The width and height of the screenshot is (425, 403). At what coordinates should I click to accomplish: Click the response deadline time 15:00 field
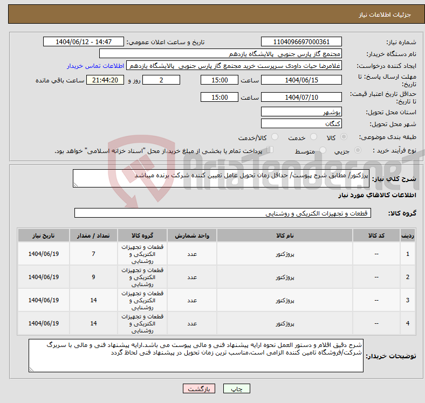(x=220, y=80)
